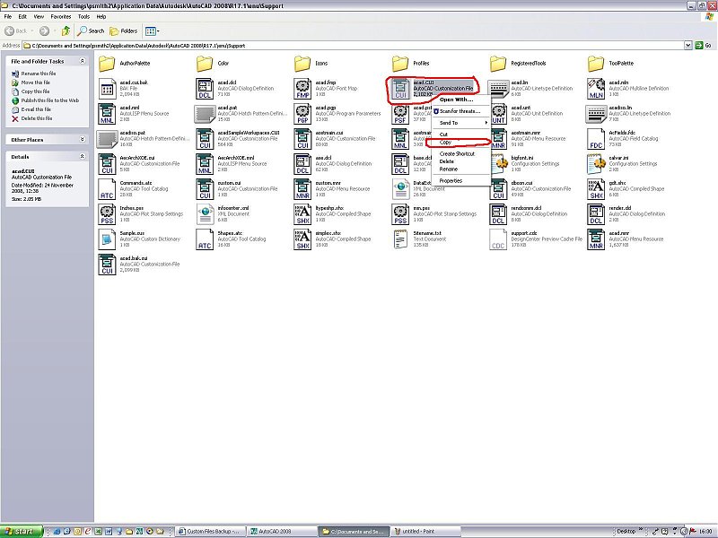Select the gdt.shx Compiled Shape file
718x538 pixels.
626,189
